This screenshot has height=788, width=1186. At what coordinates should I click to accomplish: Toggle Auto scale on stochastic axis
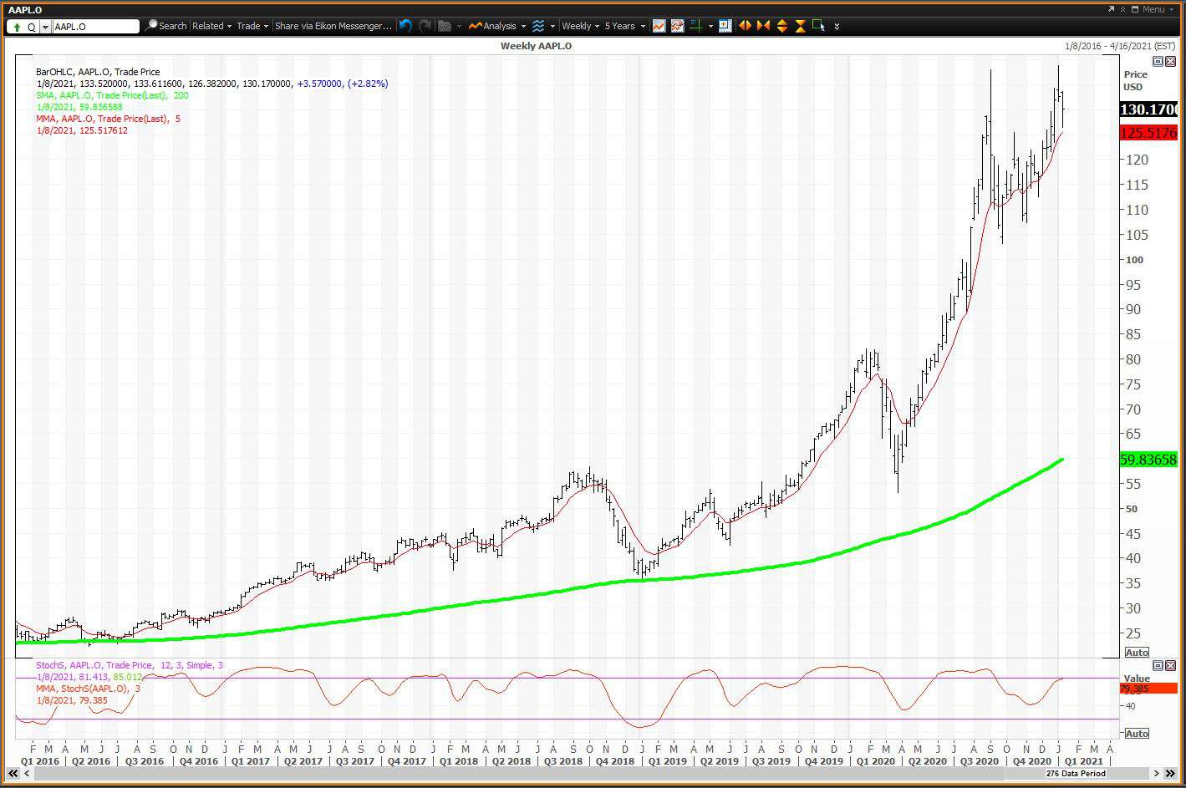1137,734
